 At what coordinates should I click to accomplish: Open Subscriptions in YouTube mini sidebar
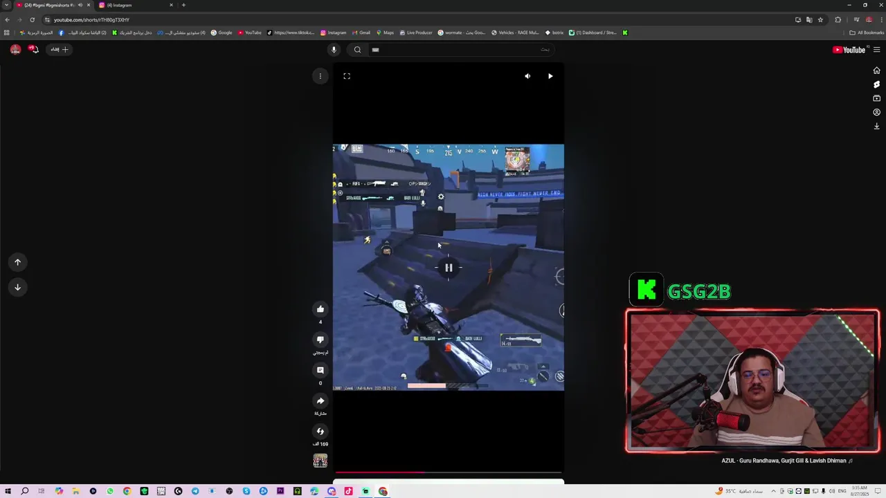tap(876, 98)
